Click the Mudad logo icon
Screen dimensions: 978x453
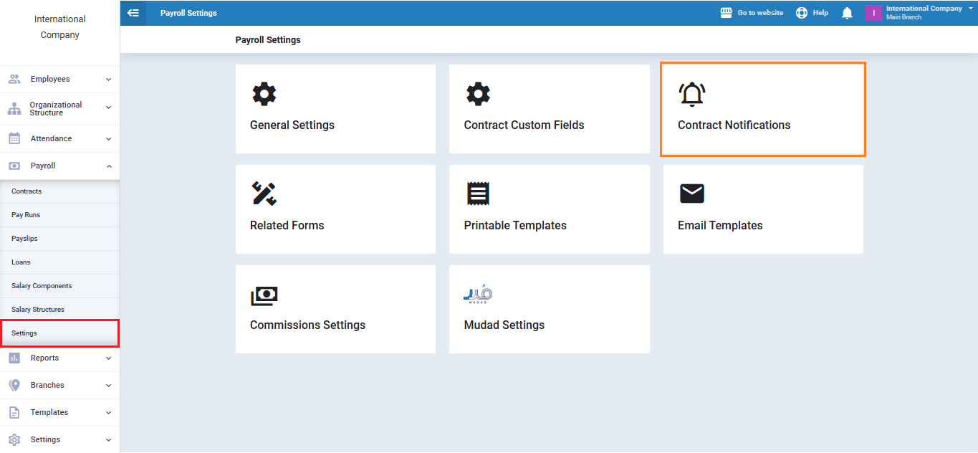click(478, 295)
